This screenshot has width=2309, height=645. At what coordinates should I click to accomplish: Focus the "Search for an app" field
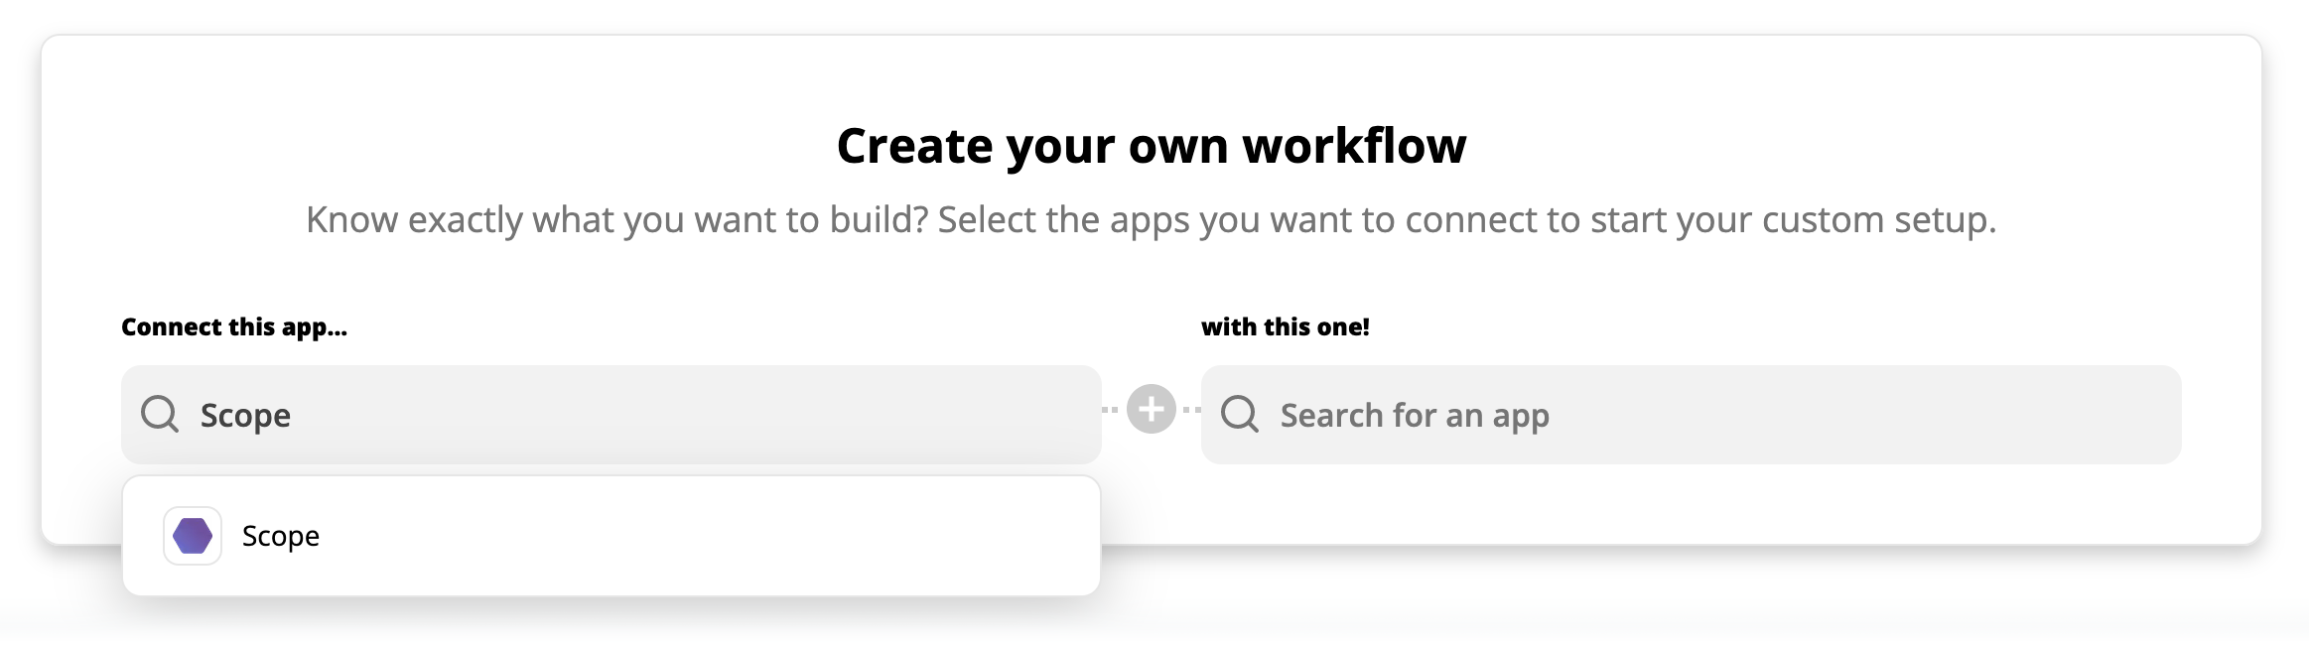click(1691, 415)
